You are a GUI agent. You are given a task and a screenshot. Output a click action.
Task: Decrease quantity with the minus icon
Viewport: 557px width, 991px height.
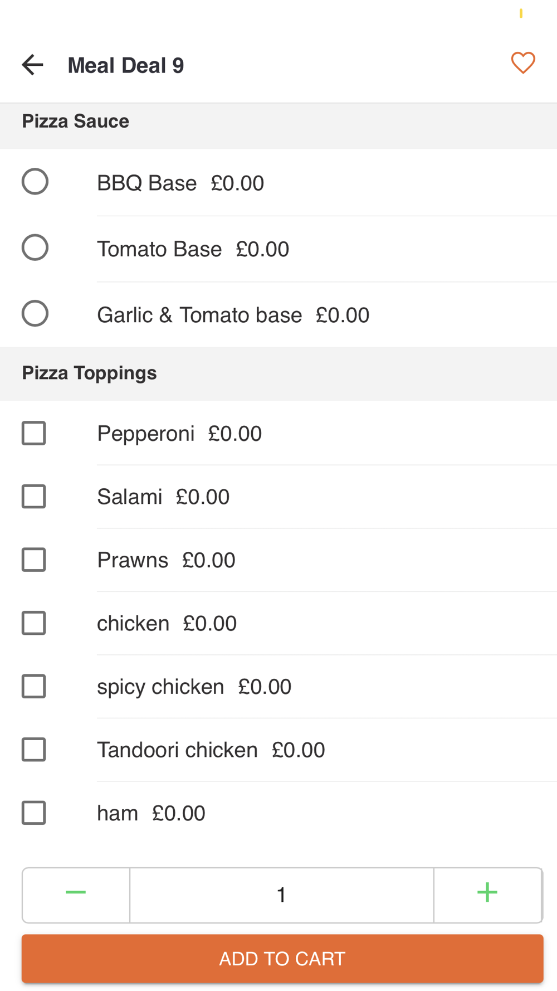pos(76,895)
